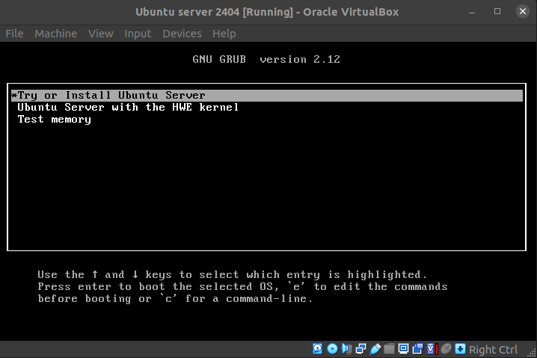Click the recording status icon
Viewport: 537px width, 358px height.
pyautogui.click(x=417, y=349)
